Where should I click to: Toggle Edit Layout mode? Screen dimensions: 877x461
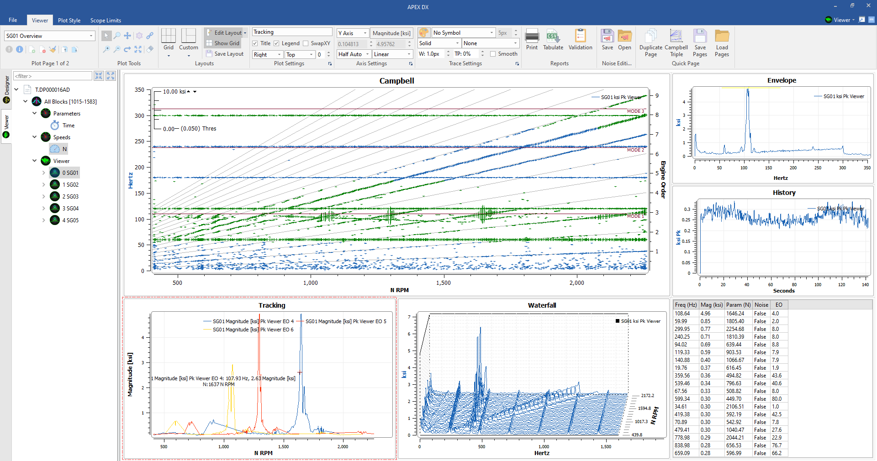tap(224, 33)
